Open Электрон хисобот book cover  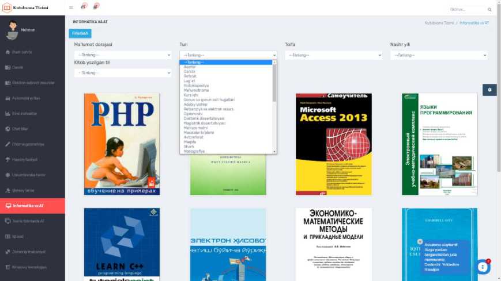228,245
